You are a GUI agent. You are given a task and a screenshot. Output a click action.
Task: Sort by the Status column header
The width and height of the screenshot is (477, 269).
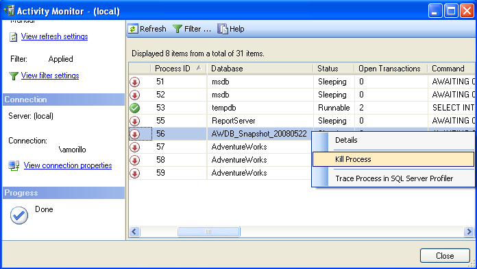click(x=334, y=69)
